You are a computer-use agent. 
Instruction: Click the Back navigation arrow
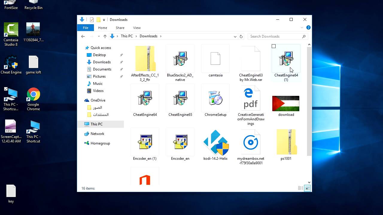coord(83,36)
